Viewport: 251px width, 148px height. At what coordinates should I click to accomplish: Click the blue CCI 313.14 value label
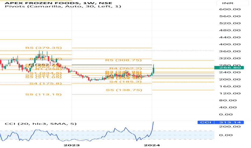[x=221, y=122]
